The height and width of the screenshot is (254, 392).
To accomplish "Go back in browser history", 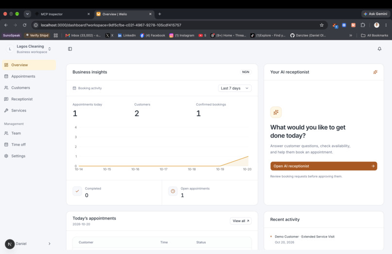I will pos(6,25).
